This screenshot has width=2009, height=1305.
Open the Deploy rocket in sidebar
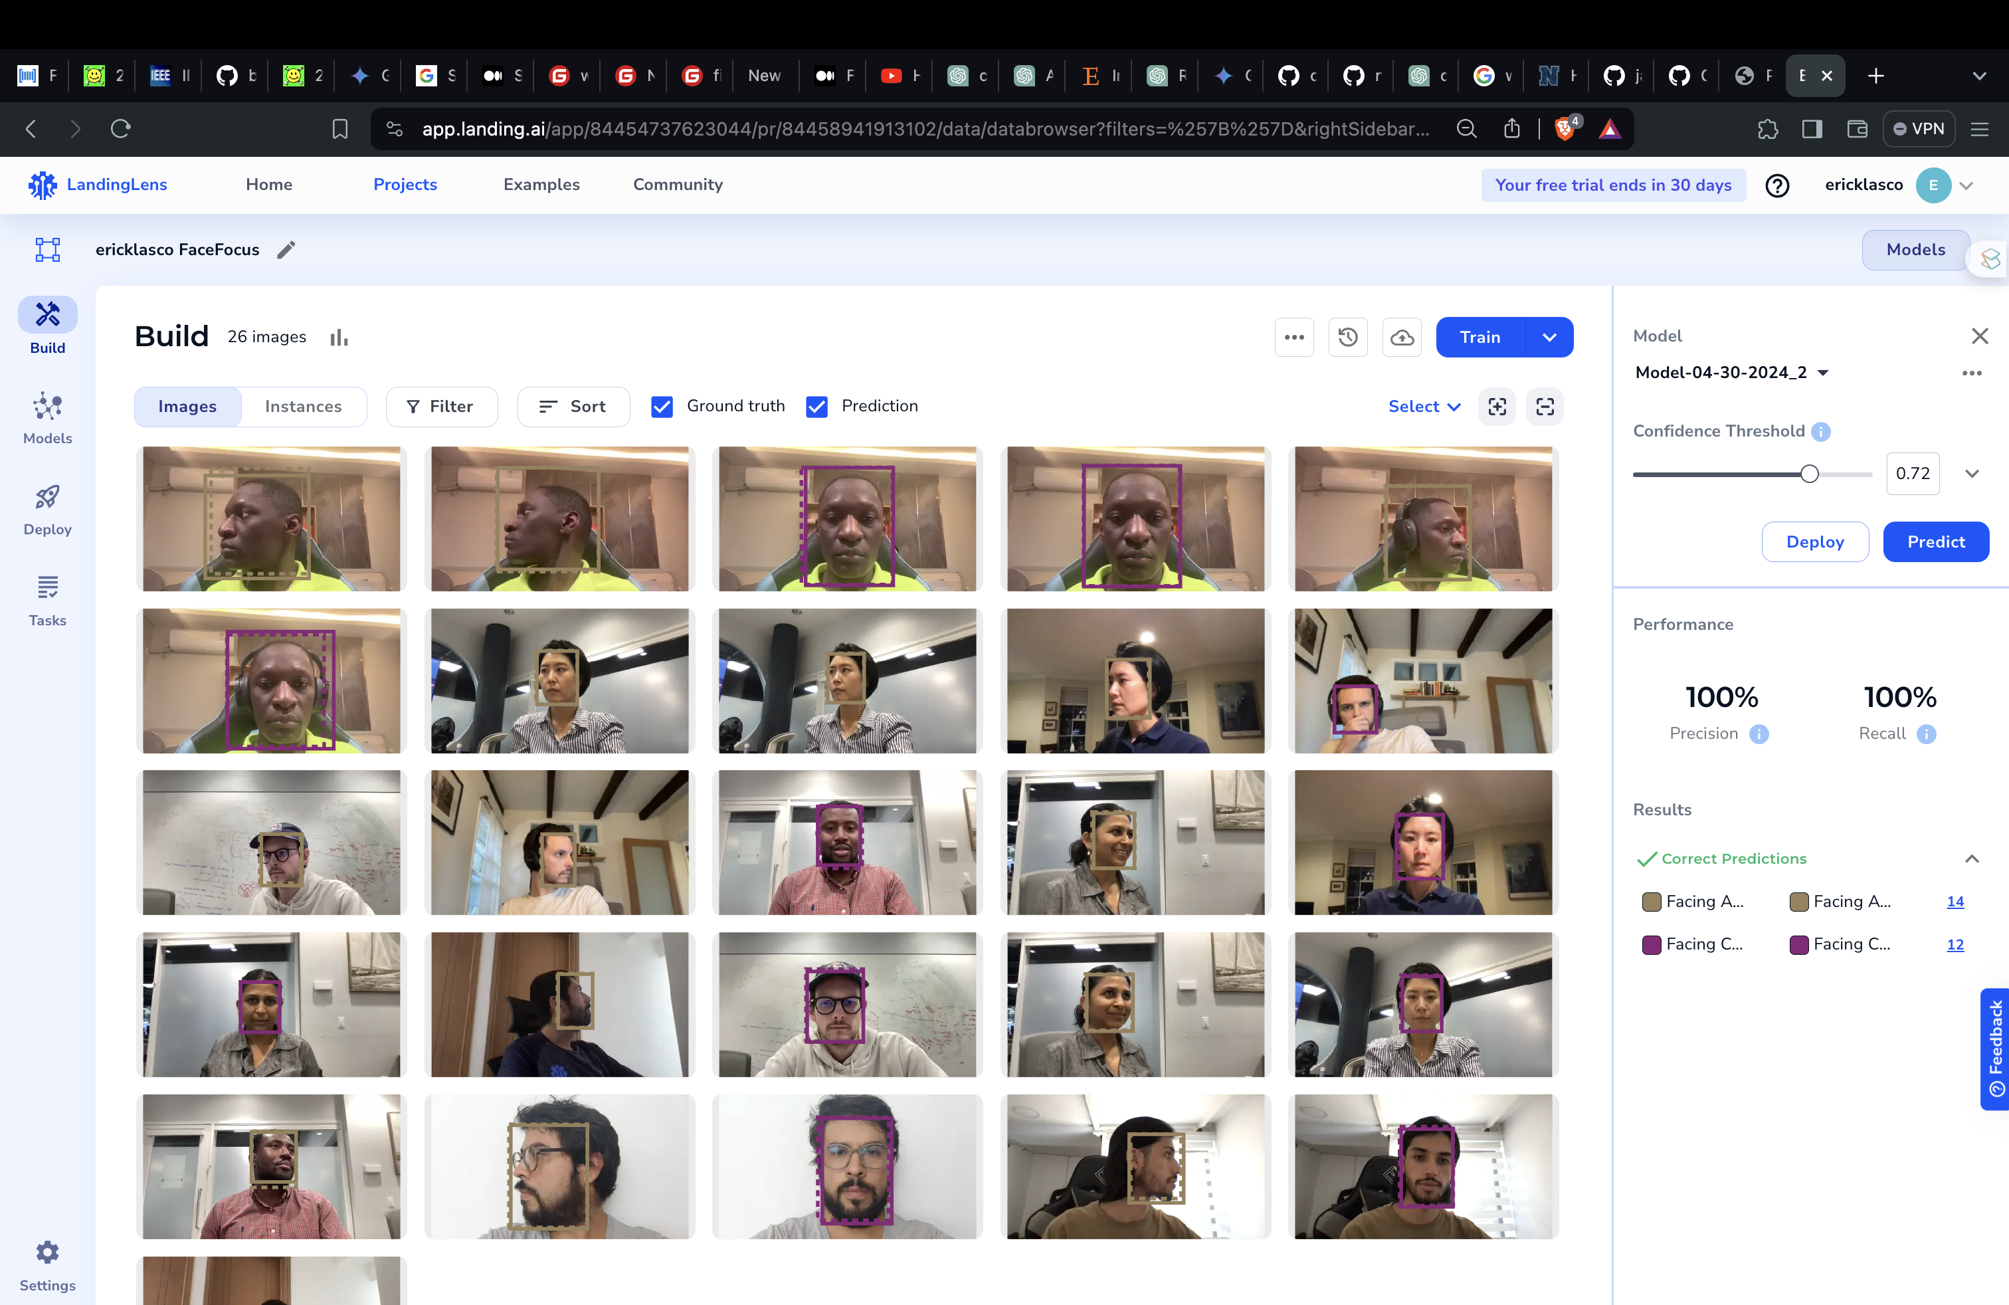click(47, 510)
